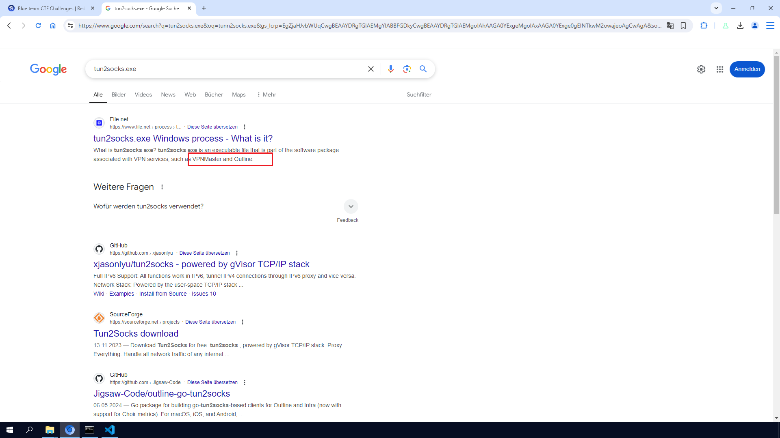
Task: Open Google quick settings gear
Action: pyautogui.click(x=701, y=69)
